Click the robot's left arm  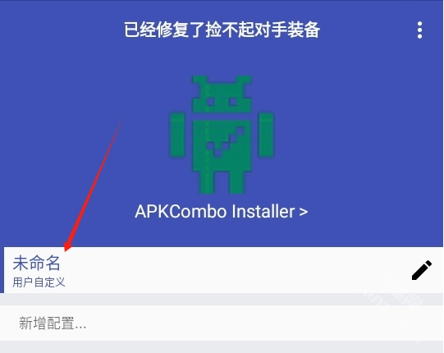177,135
